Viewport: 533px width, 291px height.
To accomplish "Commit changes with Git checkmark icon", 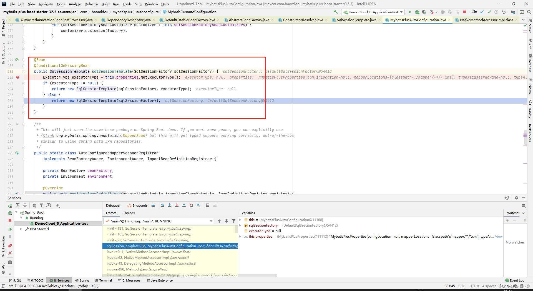I will click(x=489, y=12).
